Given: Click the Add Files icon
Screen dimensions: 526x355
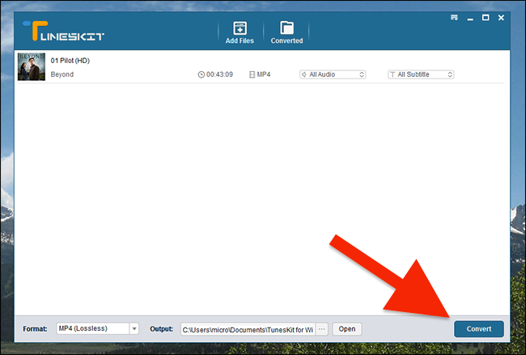Looking at the screenshot, I should (x=240, y=28).
